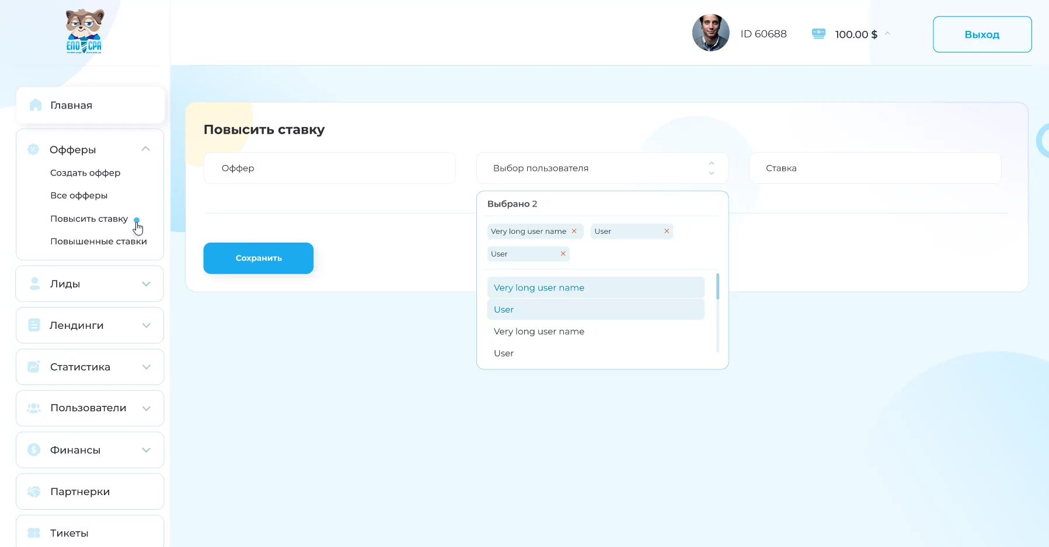Click the Партнерки handshake icon

tap(34, 492)
